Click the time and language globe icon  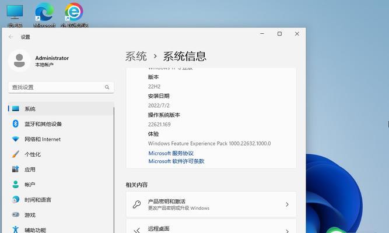tap(15, 200)
